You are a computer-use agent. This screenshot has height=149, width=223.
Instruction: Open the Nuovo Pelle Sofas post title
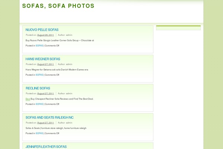tap(42, 30)
